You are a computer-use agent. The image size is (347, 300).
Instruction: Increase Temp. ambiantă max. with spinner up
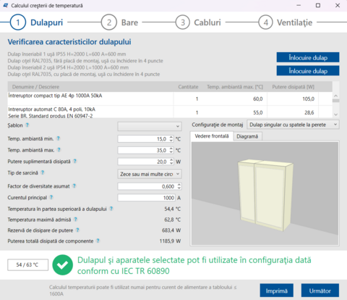pos(171,149)
